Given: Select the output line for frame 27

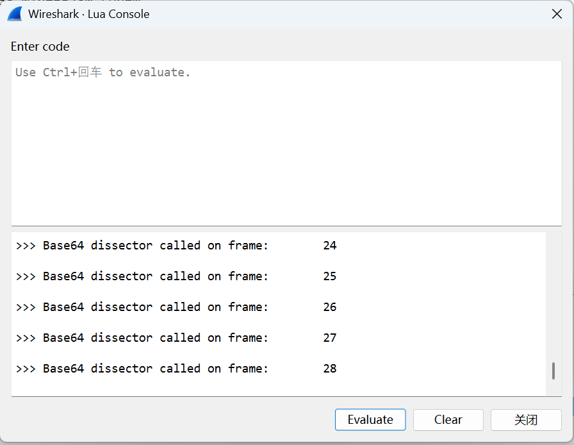Looking at the screenshot, I should [176, 338].
